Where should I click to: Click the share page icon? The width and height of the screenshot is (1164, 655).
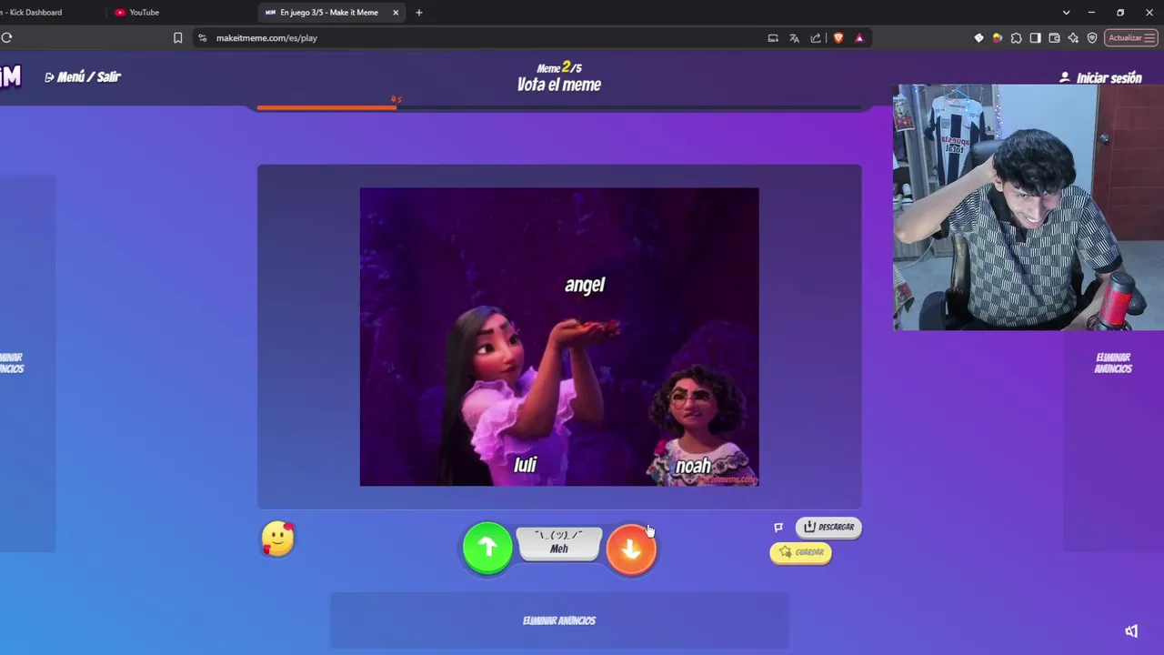pyautogui.click(x=816, y=38)
